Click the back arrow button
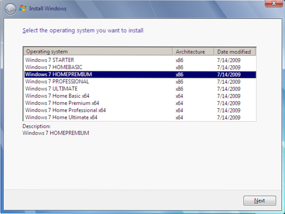Viewport: 285px width, 214px height. click(10, 8)
